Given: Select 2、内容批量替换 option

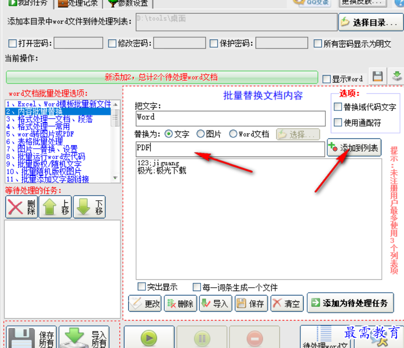Looking at the screenshot, I should (x=58, y=111).
